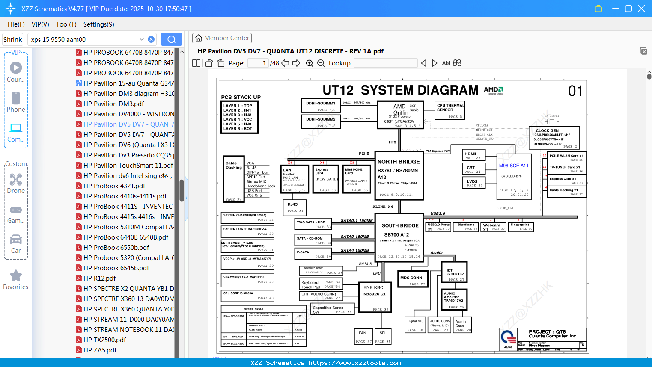Click the file list vertical scrollbar thumb
The width and height of the screenshot is (652, 367).
pos(182,190)
